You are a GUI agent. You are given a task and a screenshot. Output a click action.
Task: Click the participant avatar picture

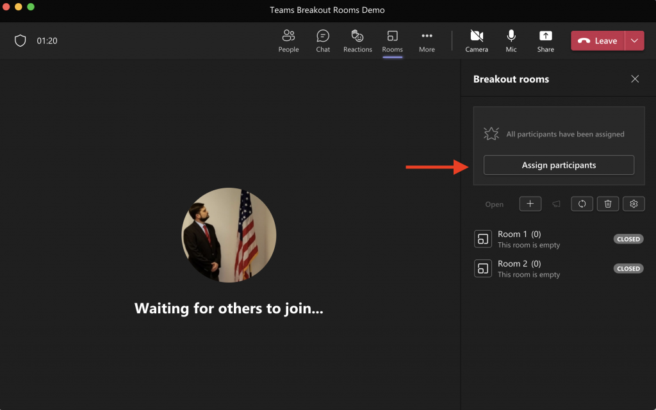coord(229,235)
